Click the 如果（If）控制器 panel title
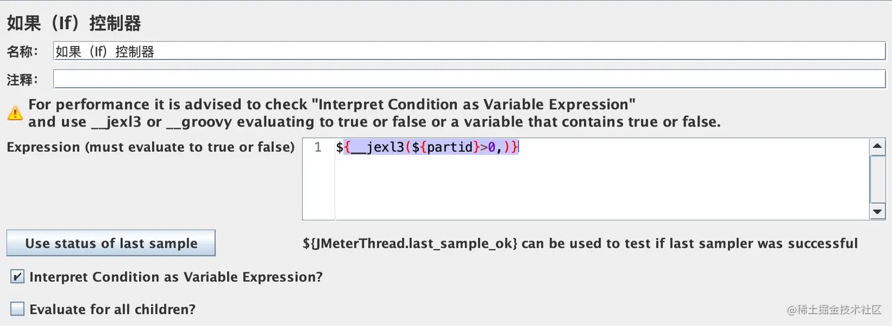Screen dimensions: 892x326 point(74,24)
